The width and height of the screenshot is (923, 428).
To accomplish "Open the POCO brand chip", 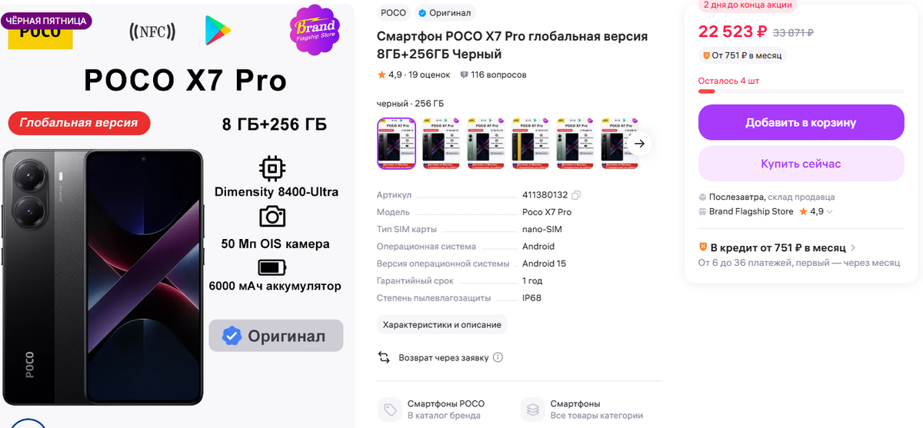I will 394,13.
